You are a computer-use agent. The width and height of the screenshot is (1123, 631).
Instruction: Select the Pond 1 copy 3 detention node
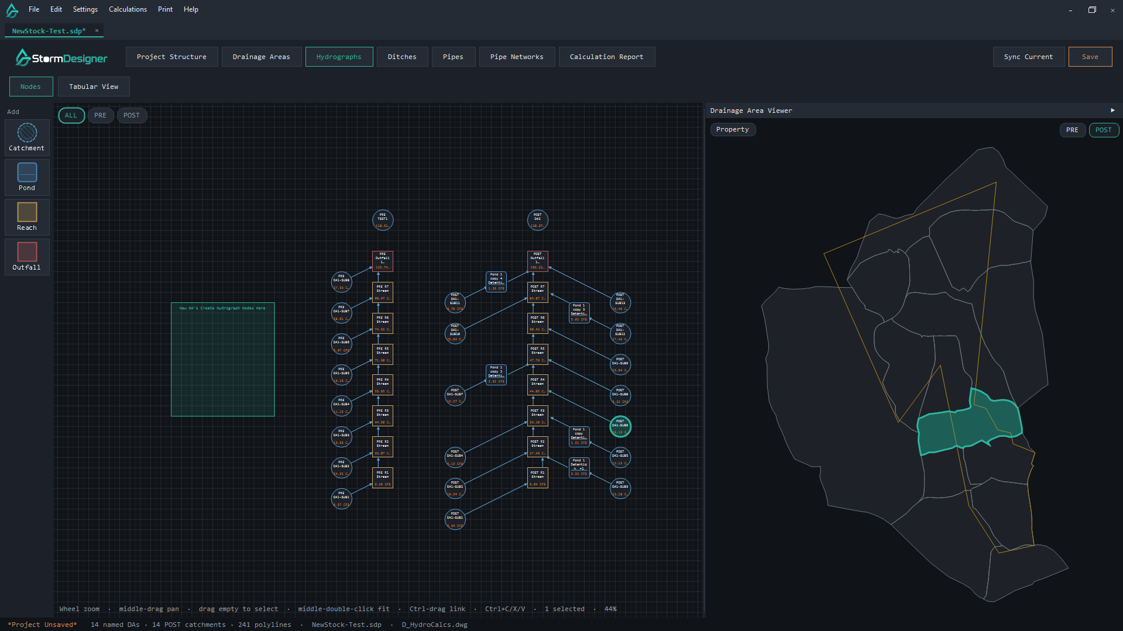579,313
